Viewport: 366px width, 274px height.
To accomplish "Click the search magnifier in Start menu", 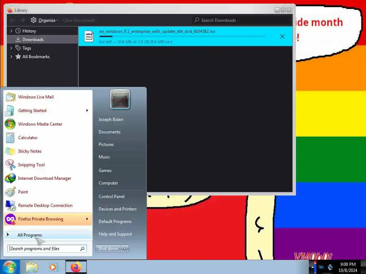I will tap(83, 249).
